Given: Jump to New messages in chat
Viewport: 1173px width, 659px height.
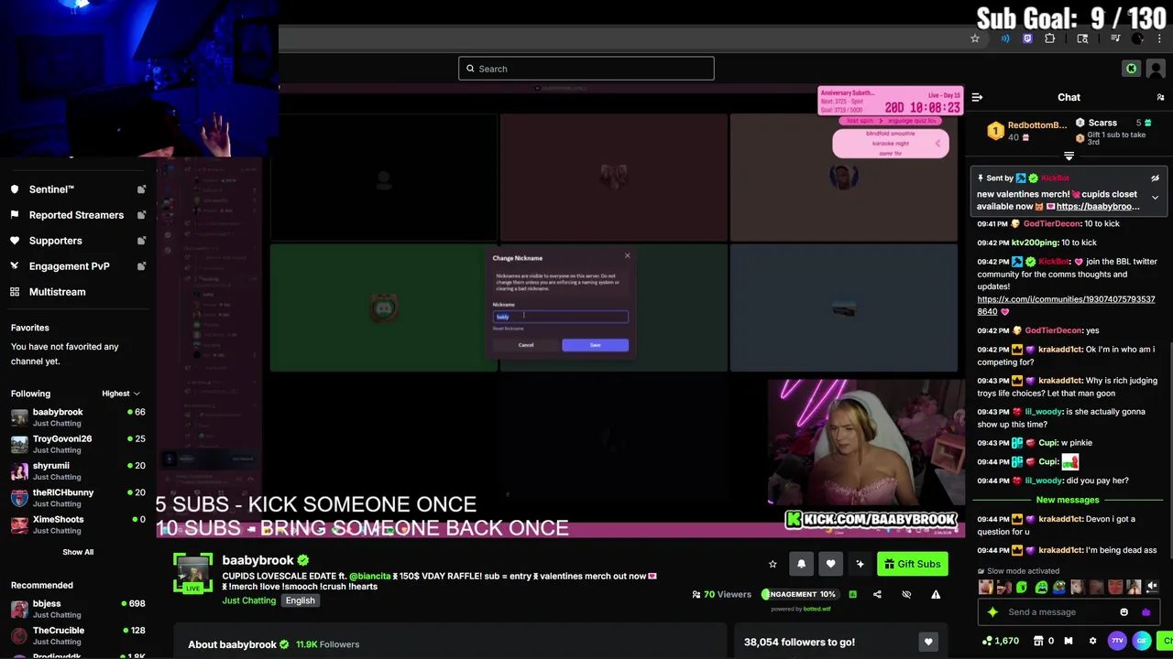Looking at the screenshot, I should (x=1067, y=500).
